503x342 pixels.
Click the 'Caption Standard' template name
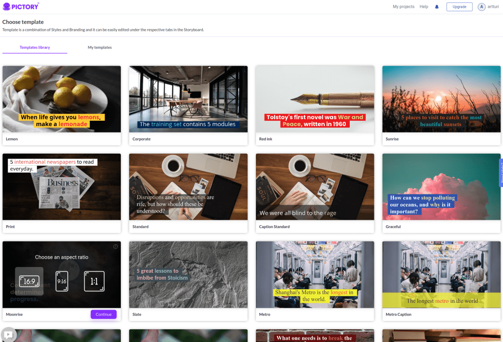coord(274,227)
